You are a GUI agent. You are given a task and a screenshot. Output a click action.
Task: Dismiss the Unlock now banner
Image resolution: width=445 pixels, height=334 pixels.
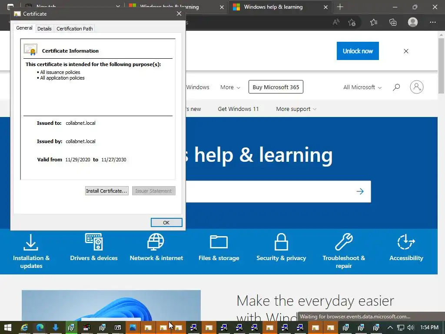click(406, 51)
